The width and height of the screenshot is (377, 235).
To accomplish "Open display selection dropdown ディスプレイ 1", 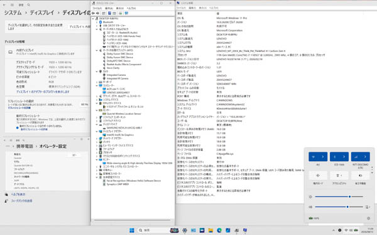I will point(79,26).
